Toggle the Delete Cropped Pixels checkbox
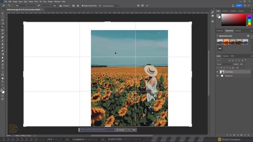253x142 pixels. (x=83, y=6)
